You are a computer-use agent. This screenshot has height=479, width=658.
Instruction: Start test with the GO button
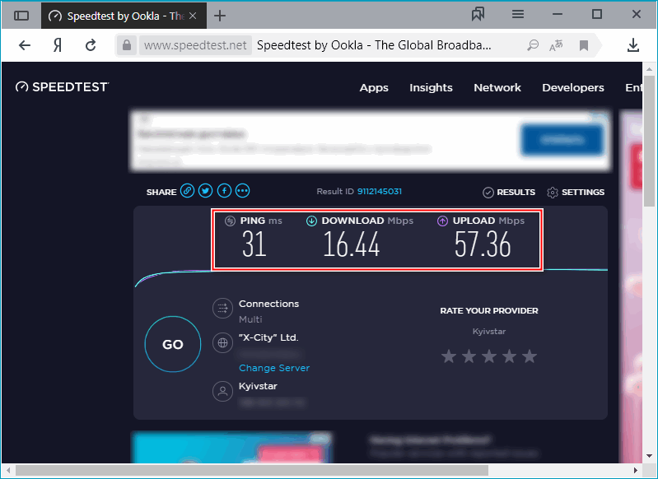coord(173,344)
